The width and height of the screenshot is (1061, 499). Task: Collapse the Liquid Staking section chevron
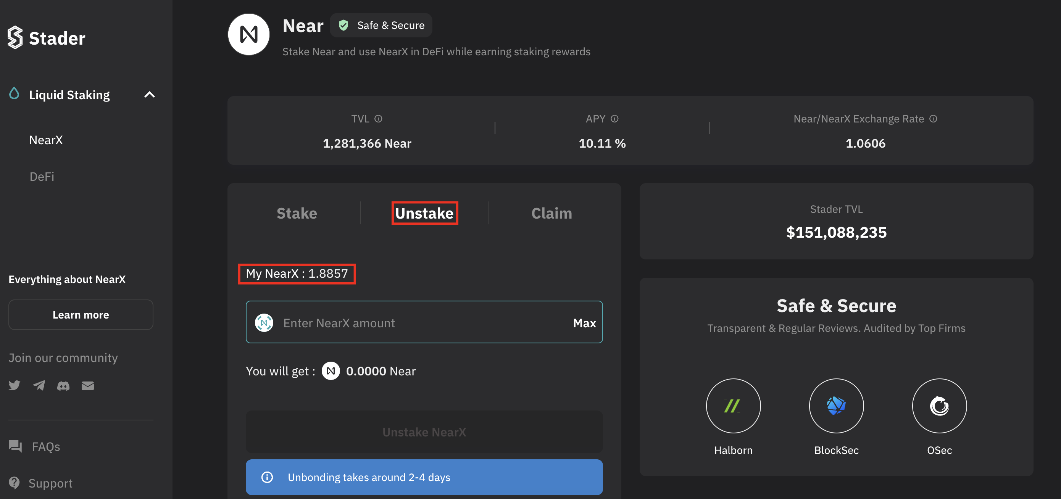(150, 95)
